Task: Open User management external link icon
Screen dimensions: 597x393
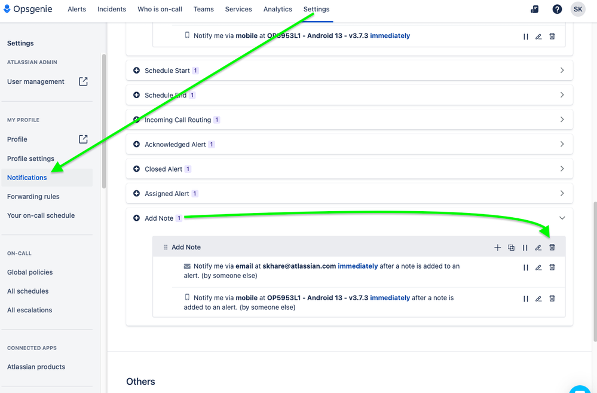Action: [83, 81]
